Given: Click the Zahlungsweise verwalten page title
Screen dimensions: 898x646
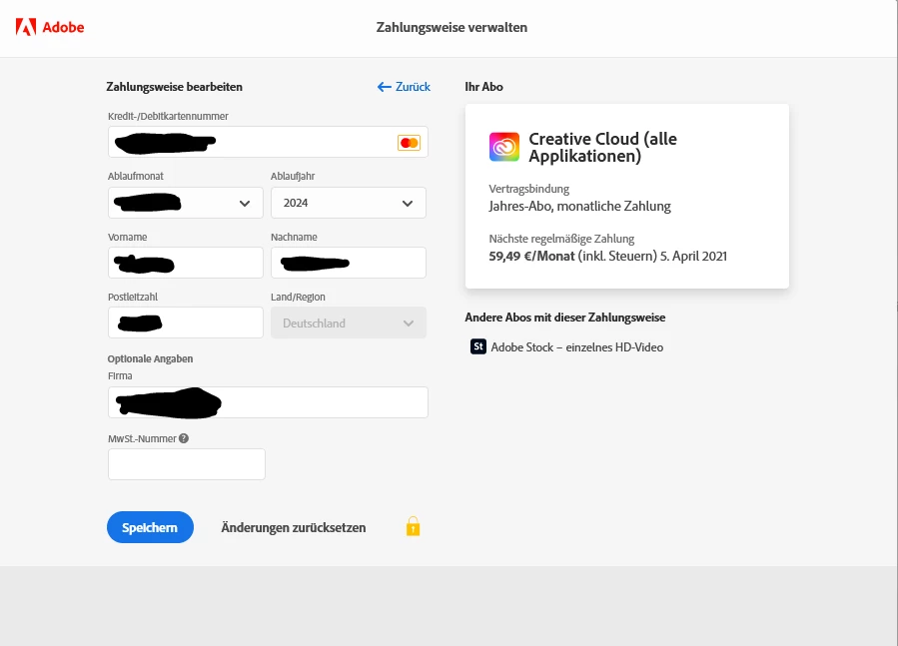Looking at the screenshot, I should point(451,28).
